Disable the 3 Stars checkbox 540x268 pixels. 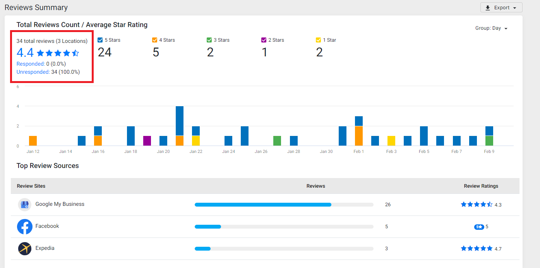209,40
